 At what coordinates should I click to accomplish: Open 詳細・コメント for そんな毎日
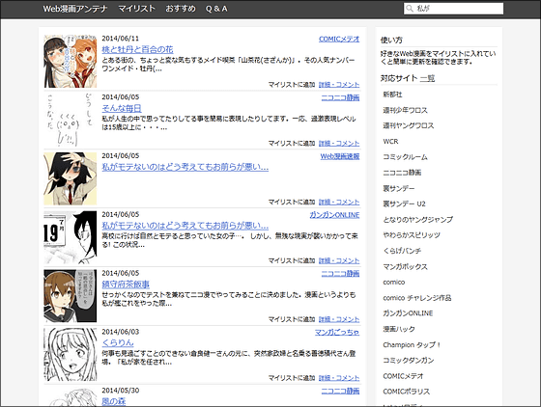click(339, 144)
